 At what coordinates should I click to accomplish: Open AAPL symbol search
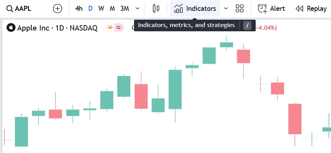(19, 8)
